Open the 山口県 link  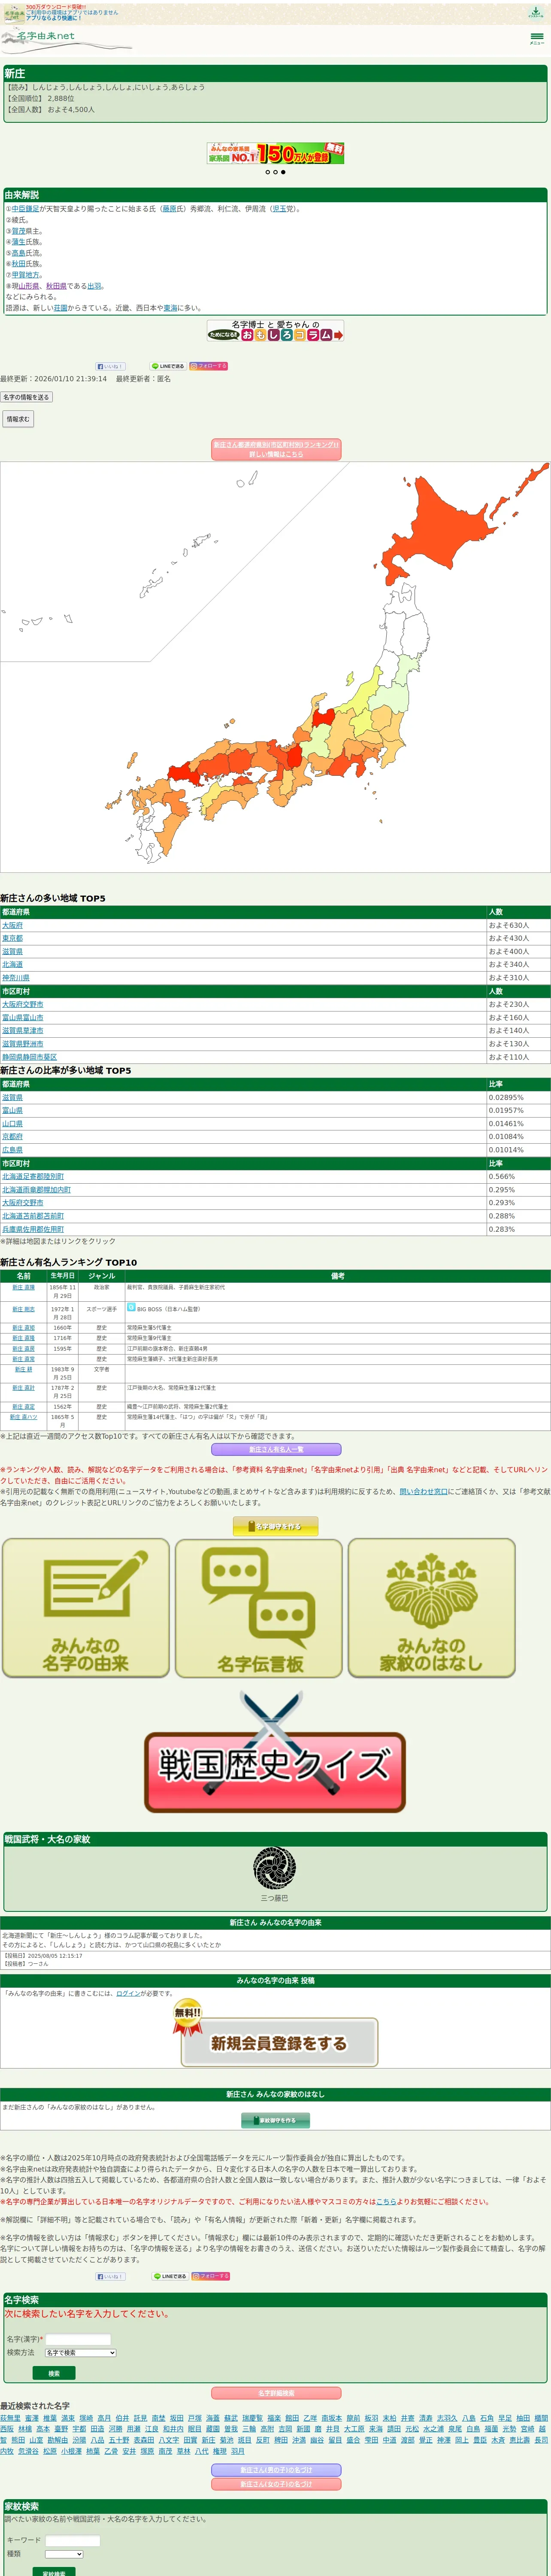12,1123
